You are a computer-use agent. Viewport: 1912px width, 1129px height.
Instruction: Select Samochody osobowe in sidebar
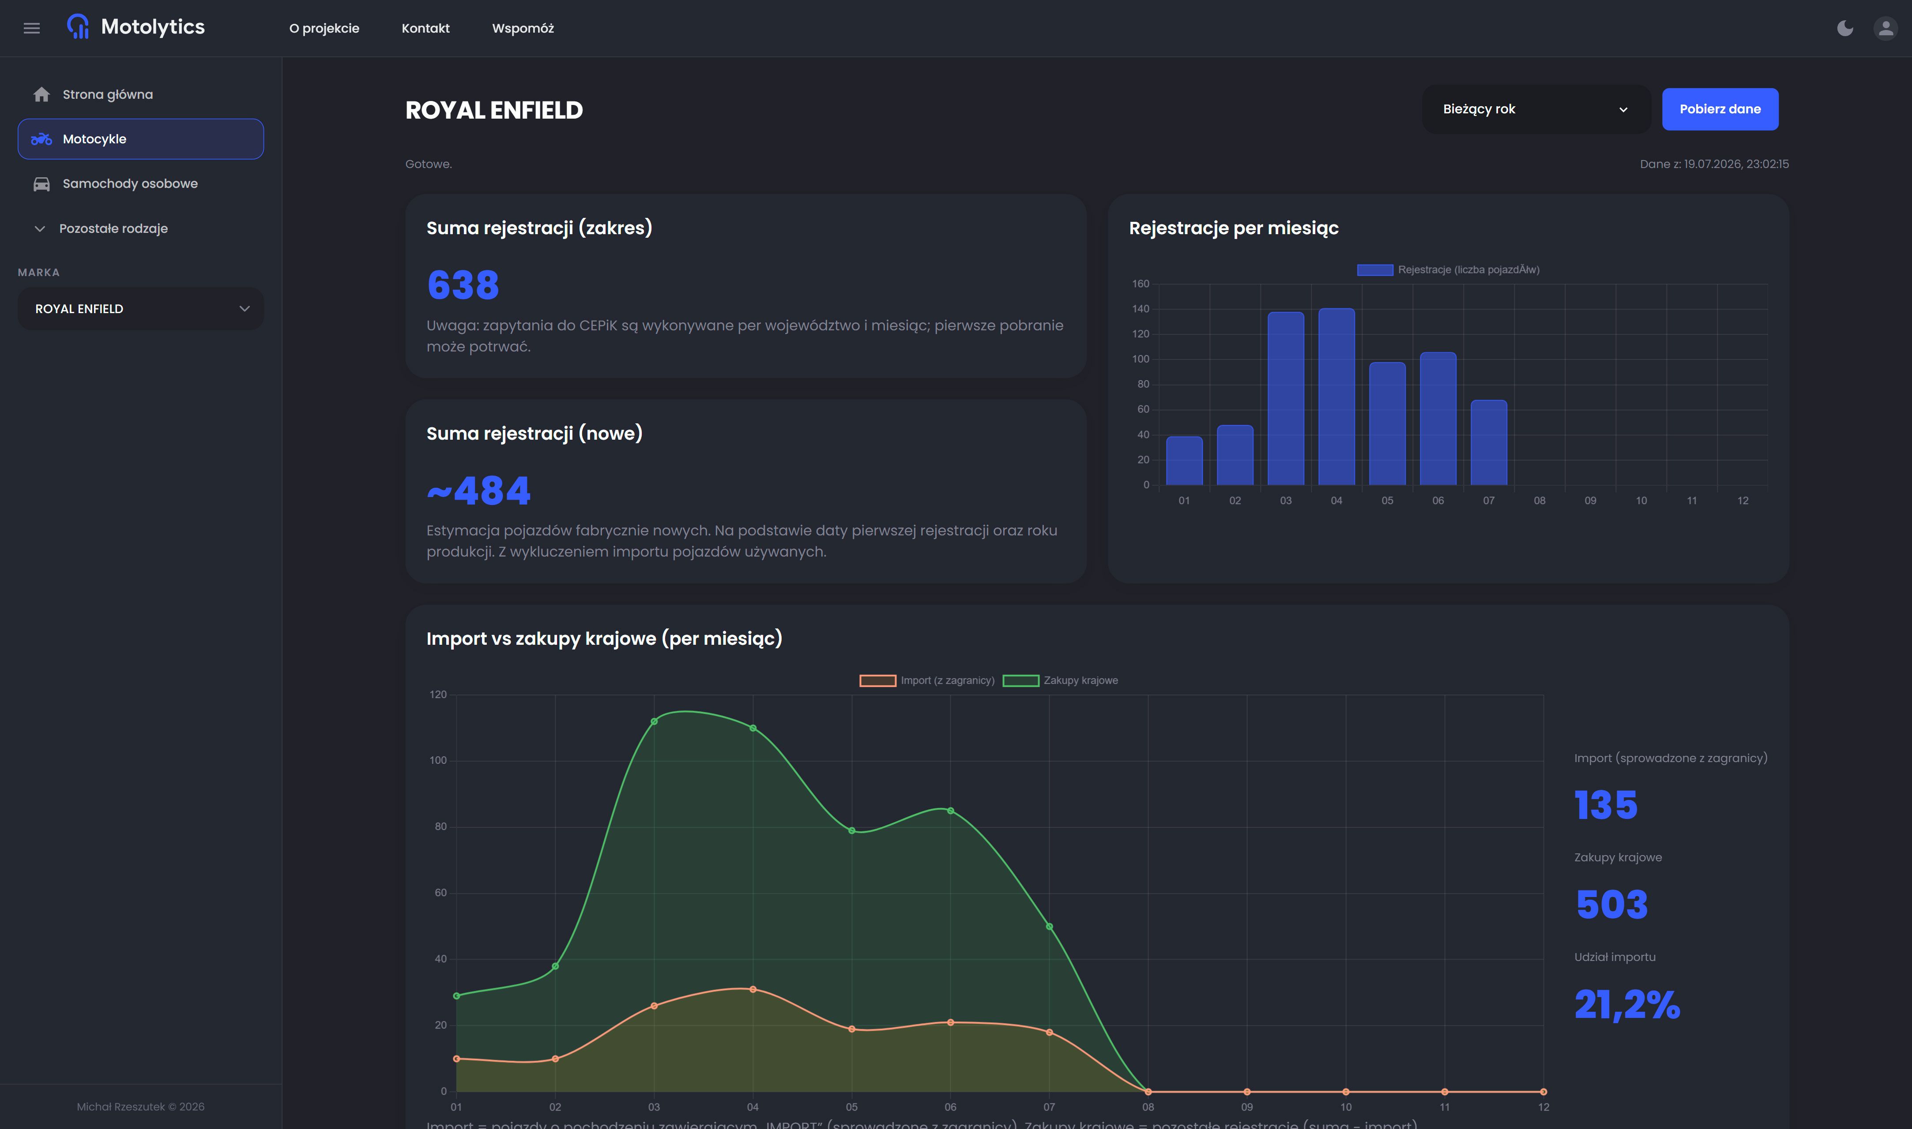141,183
